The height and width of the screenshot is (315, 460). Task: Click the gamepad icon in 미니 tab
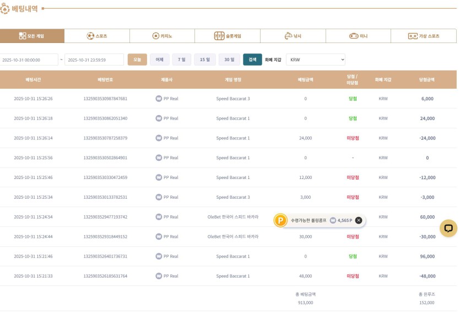click(354, 36)
